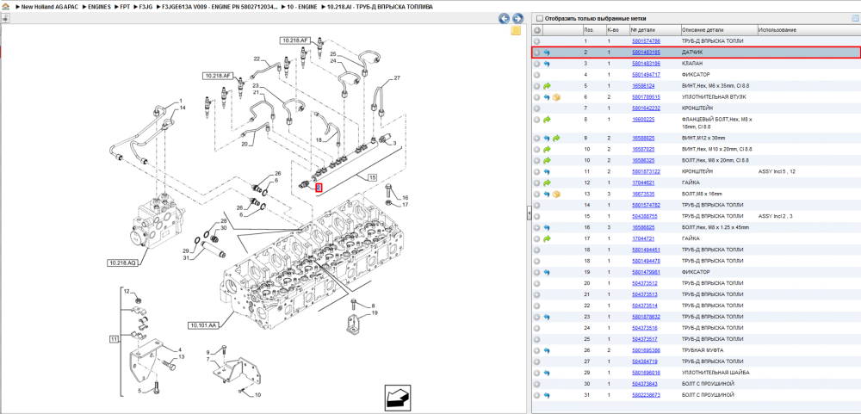The image size is (861, 414).
Task: Tick the Отобразить только выбранные метки checkbox
Action: point(539,18)
